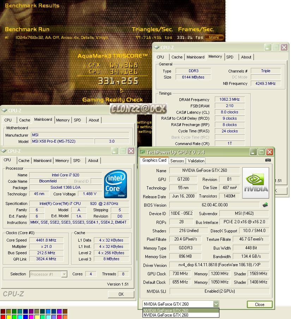Image resolution: width=291 pixels, height=319 pixels.
Task: Pick the purple color swatch
Action: 31,312
